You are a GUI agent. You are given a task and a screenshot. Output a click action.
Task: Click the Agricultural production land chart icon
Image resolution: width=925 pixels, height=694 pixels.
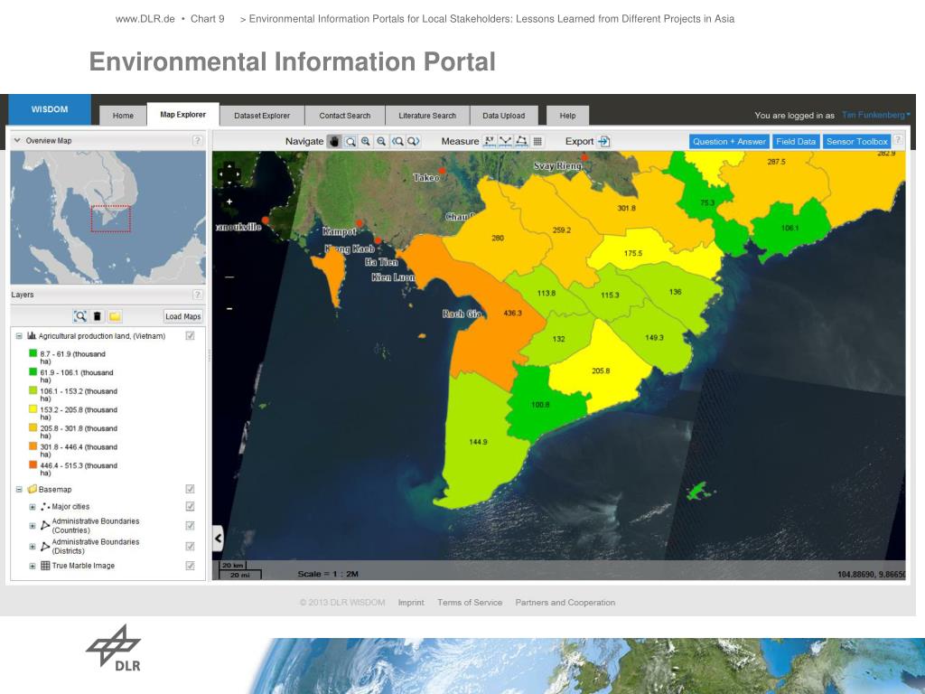pos(32,336)
